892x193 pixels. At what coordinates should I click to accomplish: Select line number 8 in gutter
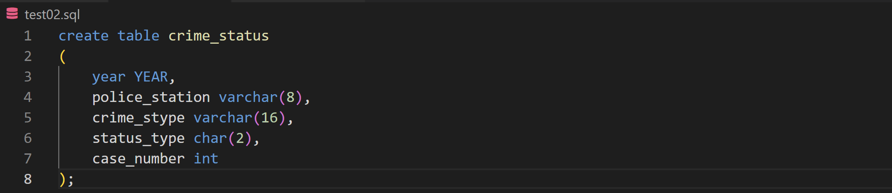click(x=28, y=179)
